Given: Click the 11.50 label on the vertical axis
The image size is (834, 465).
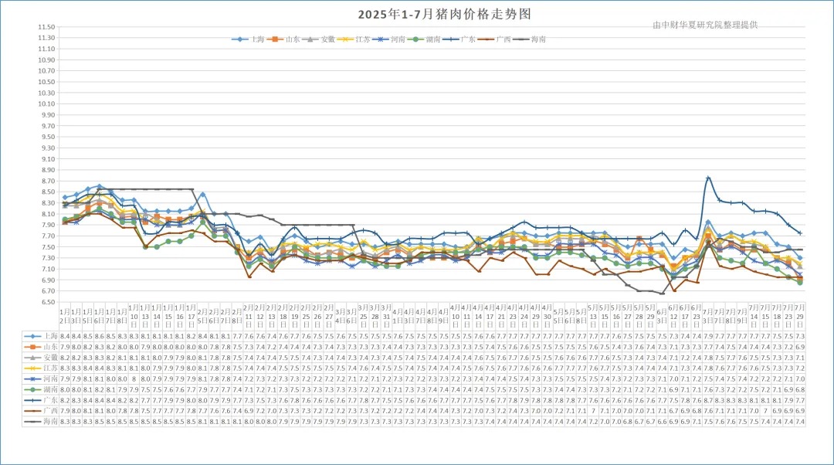Looking at the screenshot, I should [x=46, y=27].
